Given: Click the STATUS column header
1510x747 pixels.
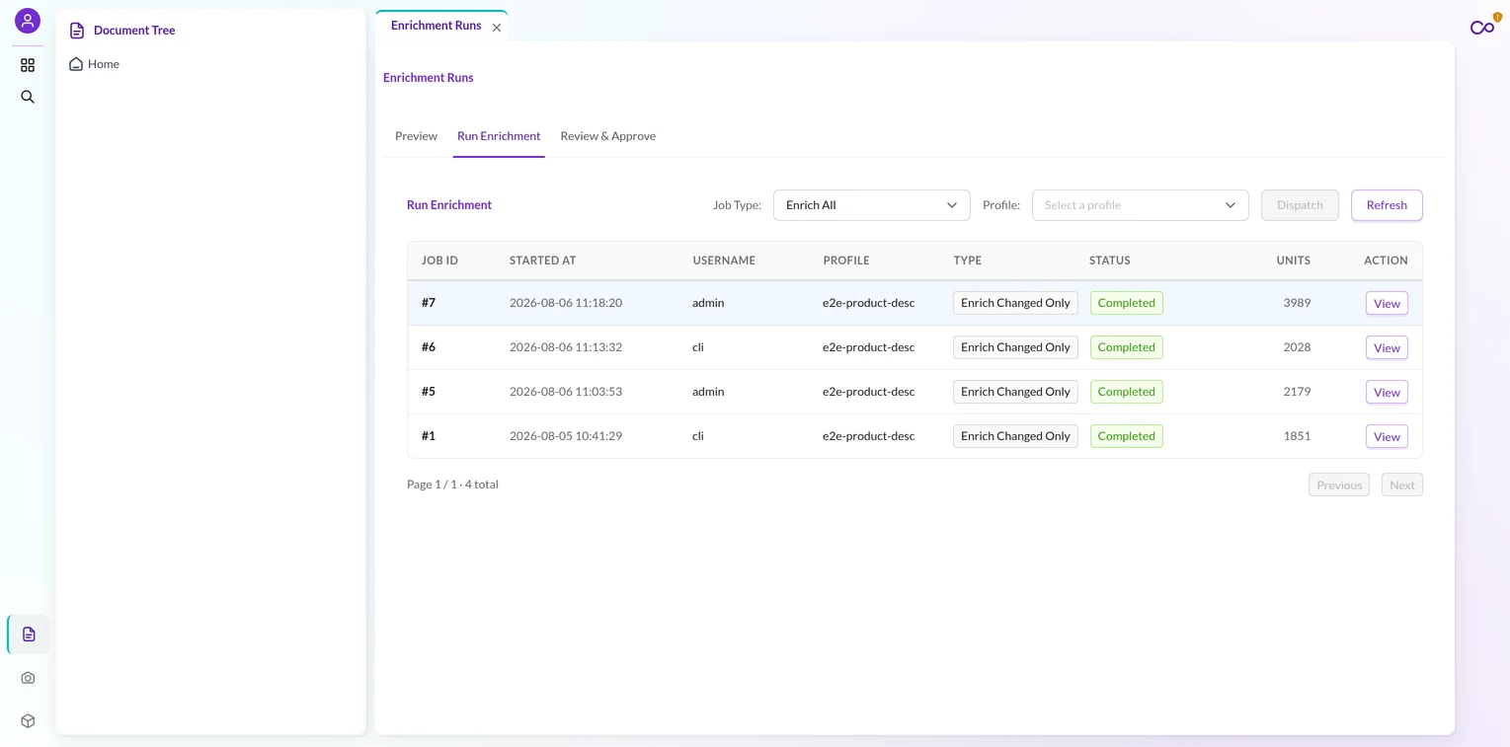Looking at the screenshot, I should 1109,261.
